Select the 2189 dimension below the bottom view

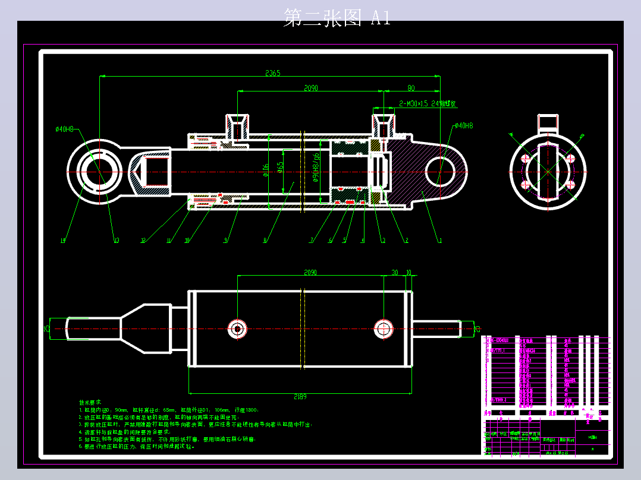[x=300, y=397]
